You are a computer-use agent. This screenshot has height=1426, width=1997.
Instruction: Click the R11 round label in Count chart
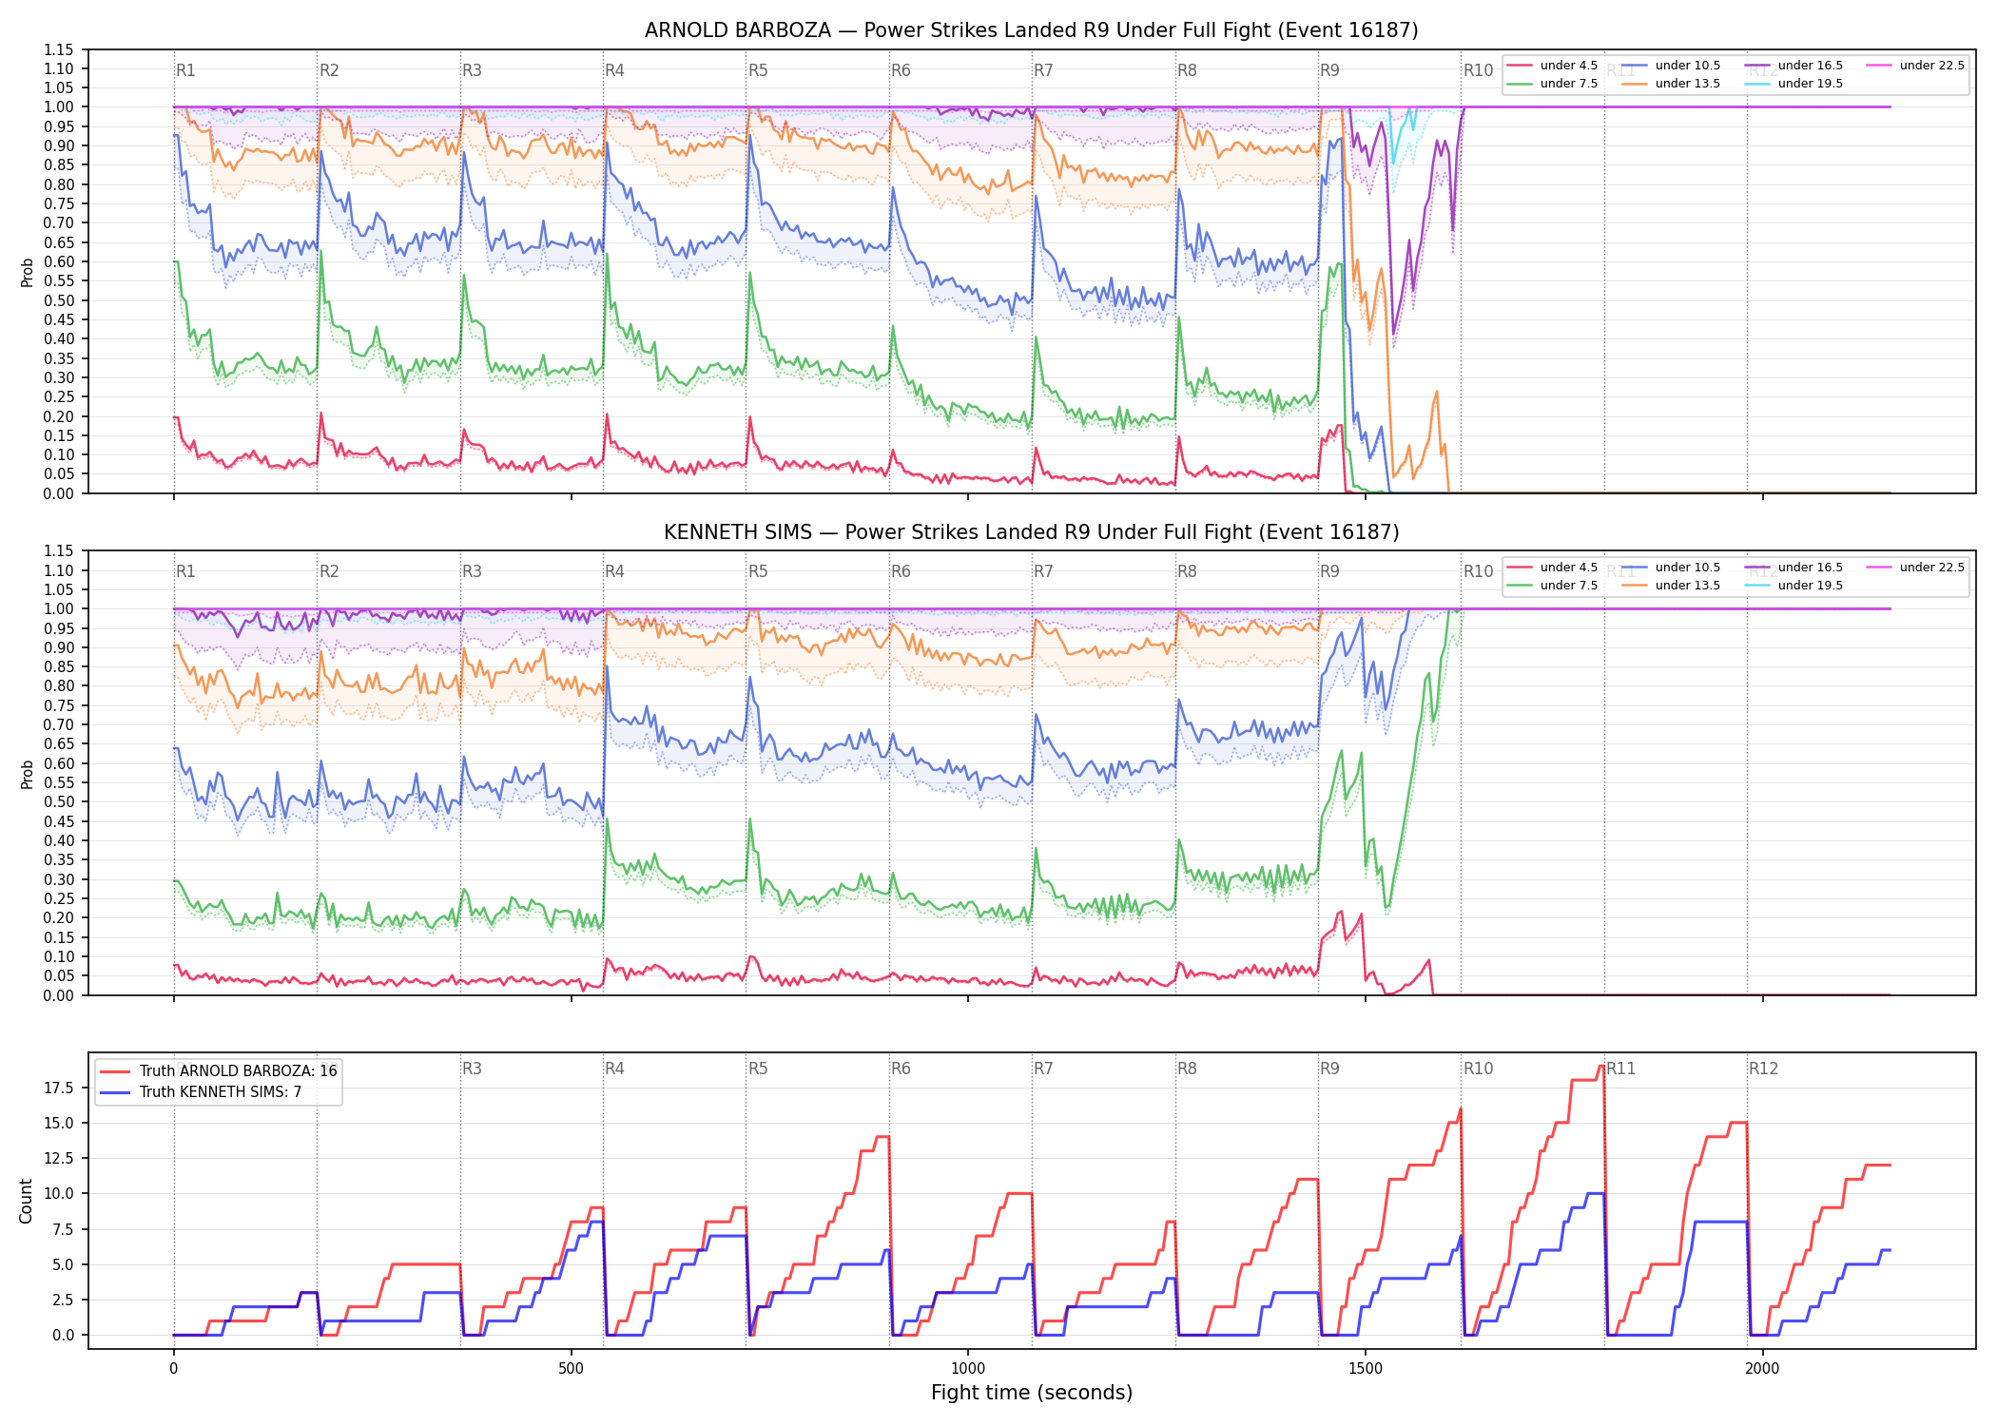(x=1621, y=1069)
